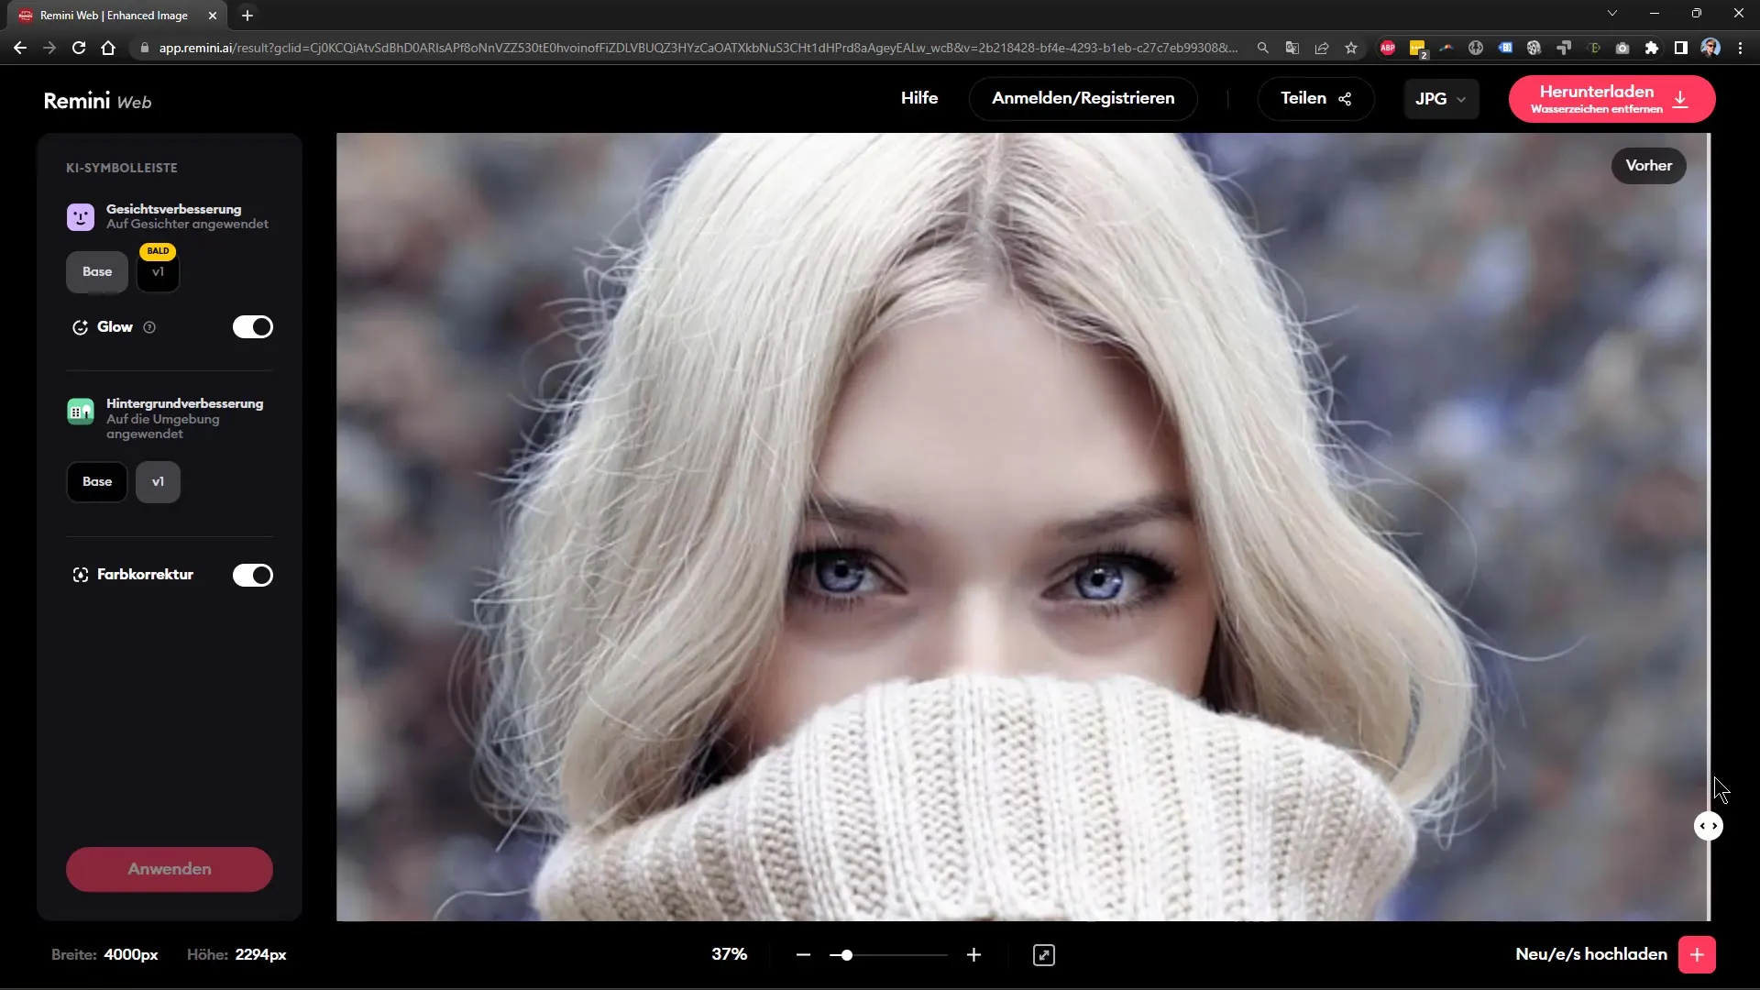Select v1 under Hintergrundverbesserung

158,482
